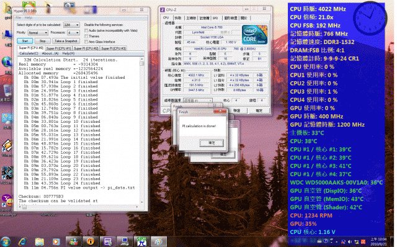397x247 pixels.
Task: Switch to Super PI [CPU #0] tab
Action: pyautogui.click(x=31, y=48)
